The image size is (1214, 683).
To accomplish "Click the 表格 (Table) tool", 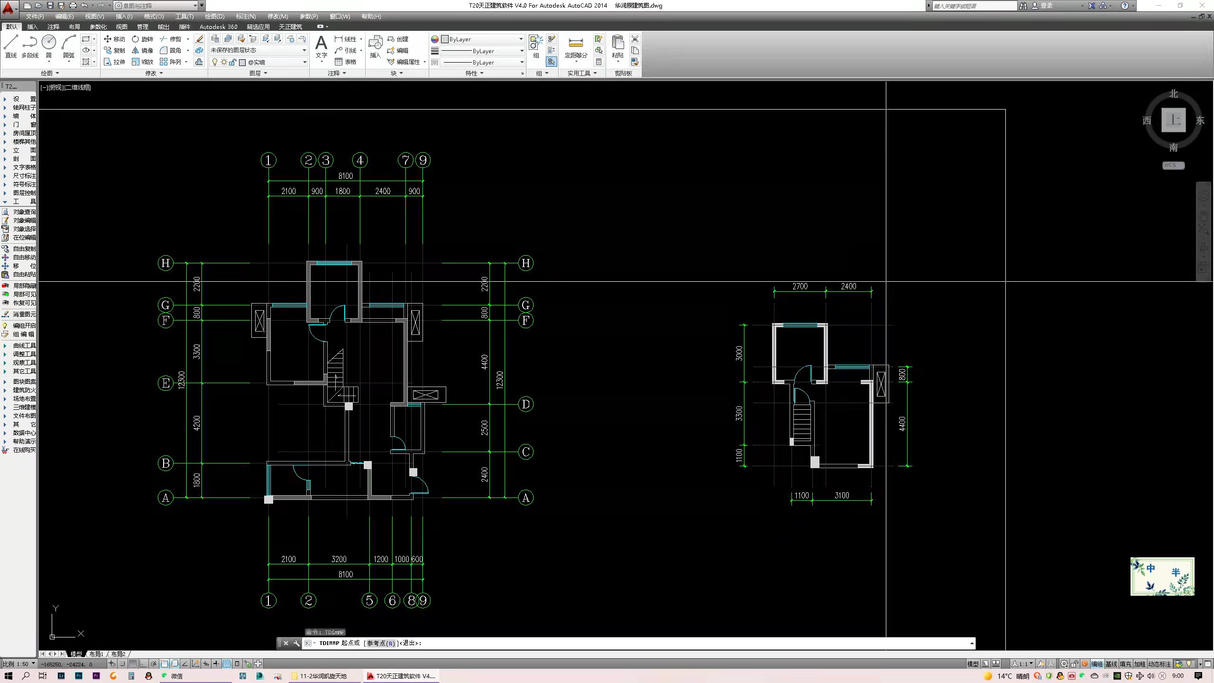I will pyautogui.click(x=346, y=62).
